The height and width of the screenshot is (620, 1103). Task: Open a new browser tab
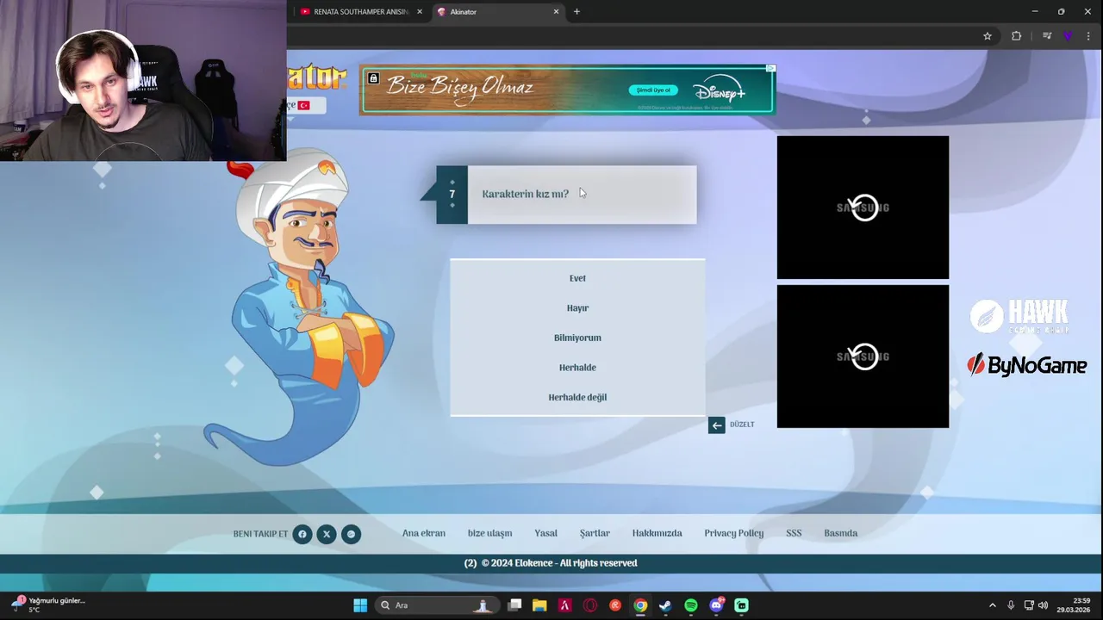click(576, 12)
